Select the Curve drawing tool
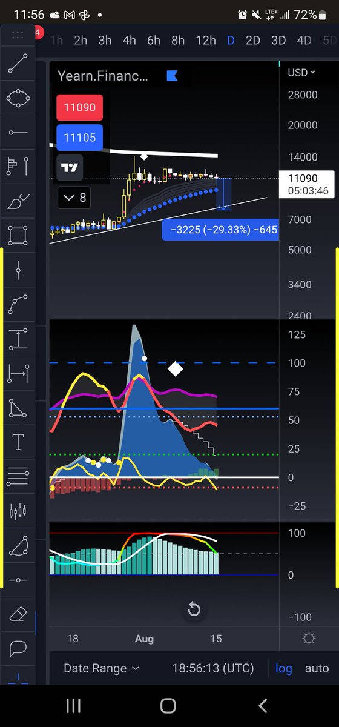This screenshot has height=727, width=339. point(18,304)
